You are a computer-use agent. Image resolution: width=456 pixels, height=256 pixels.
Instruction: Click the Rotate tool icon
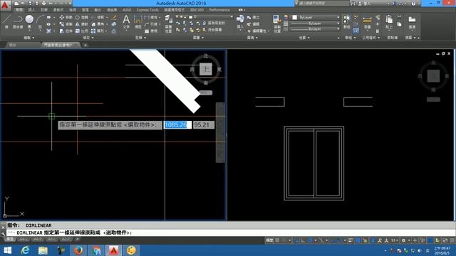78,17
